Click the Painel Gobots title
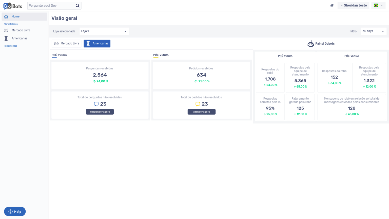 tap(325, 44)
